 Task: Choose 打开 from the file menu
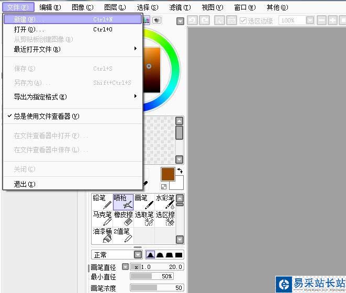click(x=73, y=29)
